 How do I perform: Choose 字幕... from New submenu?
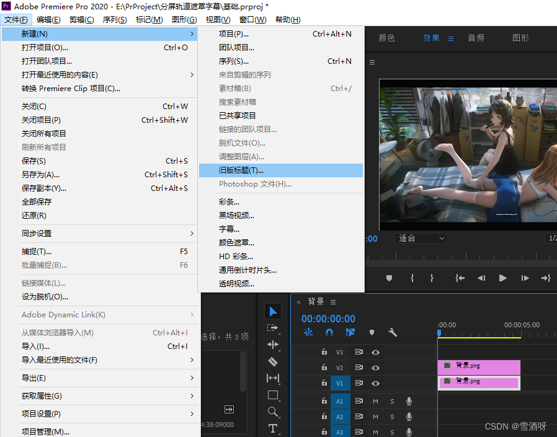pyautogui.click(x=281, y=229)
